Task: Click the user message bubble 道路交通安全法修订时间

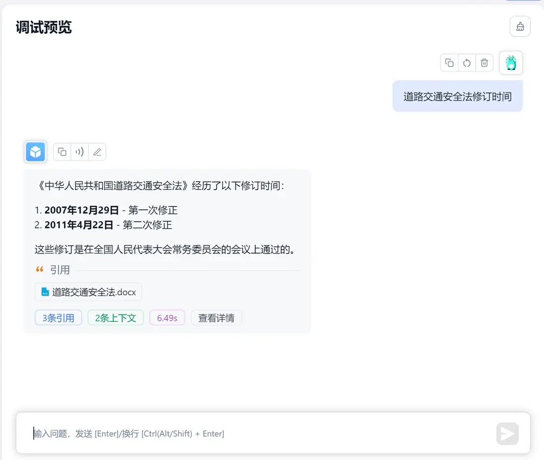Action: [x=458, y=97]
